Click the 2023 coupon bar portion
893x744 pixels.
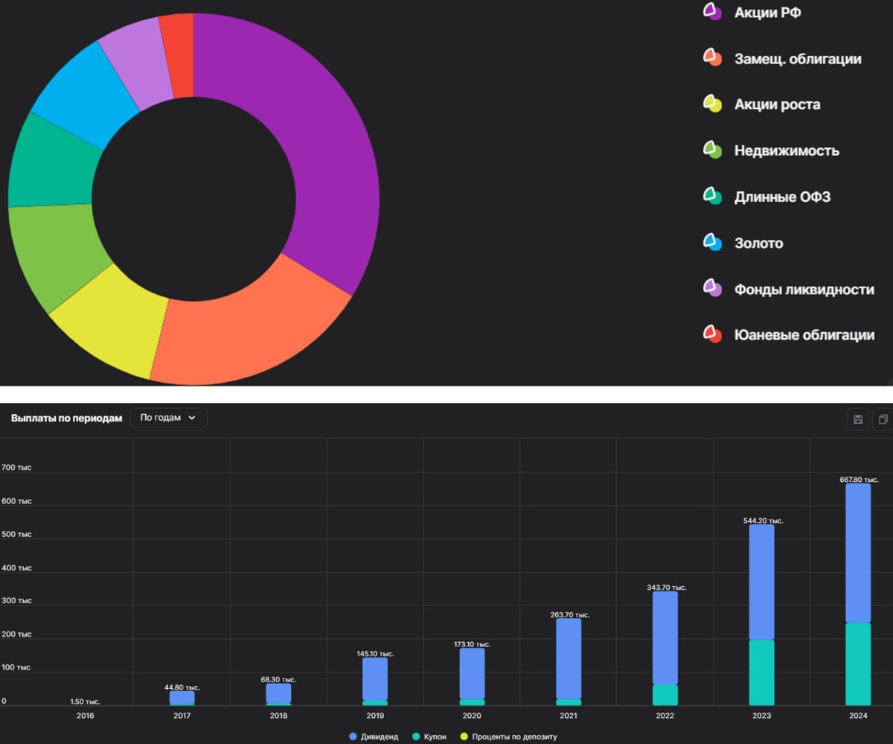(761, 673)
